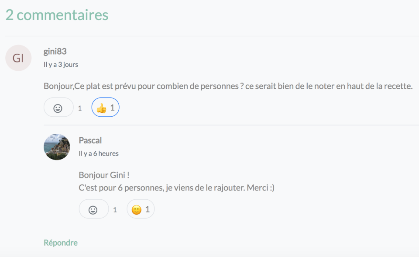Click the count beside gini83's smiley reaction
The image size is (419, 257).
click(x=79, y=108)
